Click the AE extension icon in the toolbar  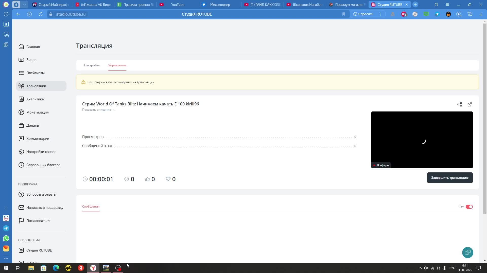pos(404,14)
